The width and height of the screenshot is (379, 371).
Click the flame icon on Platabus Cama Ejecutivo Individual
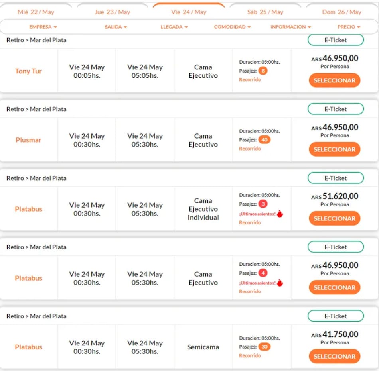[280, 214]
